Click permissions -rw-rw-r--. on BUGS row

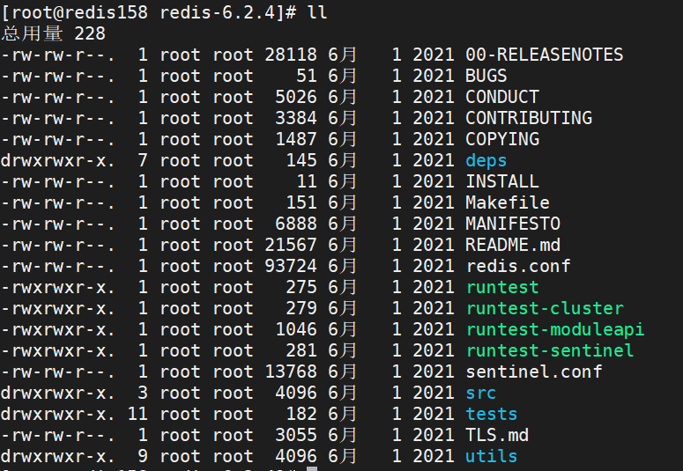(58, 76)
